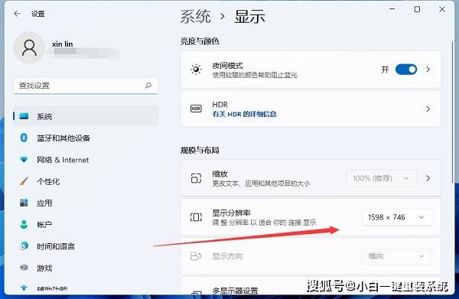Maximize the Settings window
This screenshot has height=299, width=459.
[x=417, y=9]
